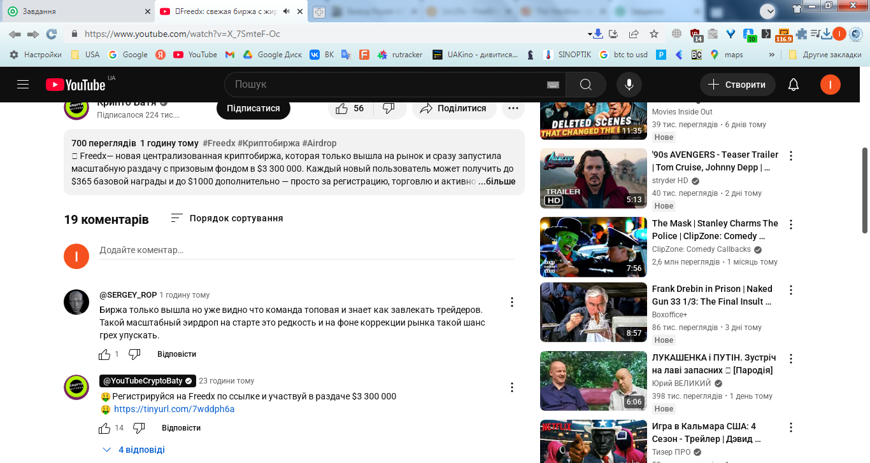
Task: Go to YouTube home via the logo
Action: click(75, 85)
